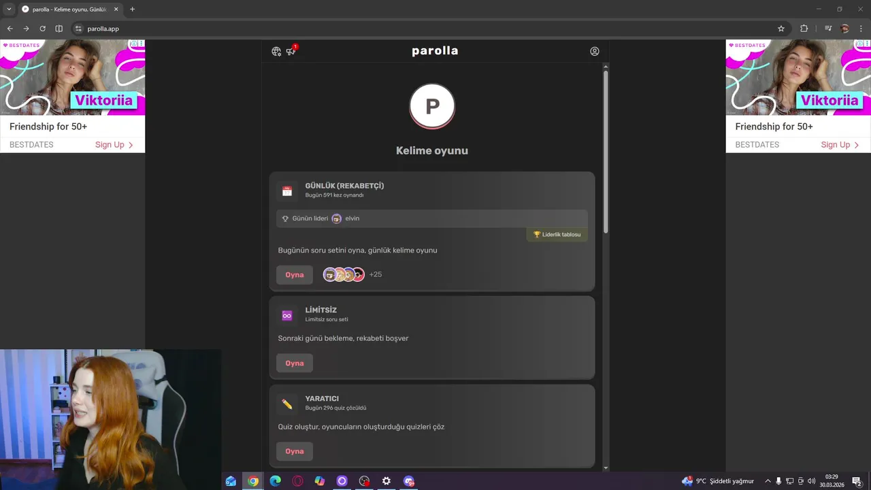
Task: Go forward in the browser
Action: pyautogui.click(x=26, y=29)
